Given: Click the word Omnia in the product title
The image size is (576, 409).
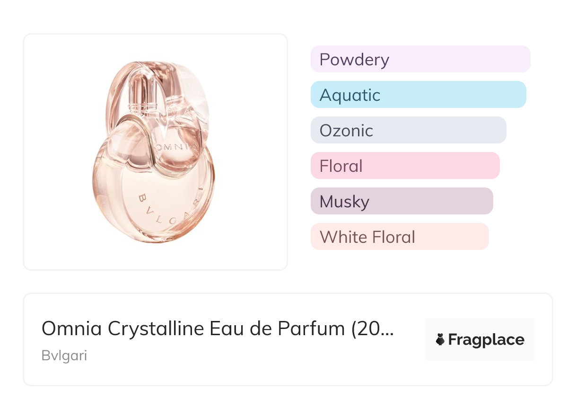Looking at the screenshot, I should coord(72,329).
